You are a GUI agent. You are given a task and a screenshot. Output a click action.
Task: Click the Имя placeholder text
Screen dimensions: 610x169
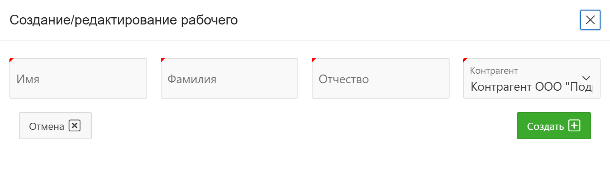pos(28,79)
